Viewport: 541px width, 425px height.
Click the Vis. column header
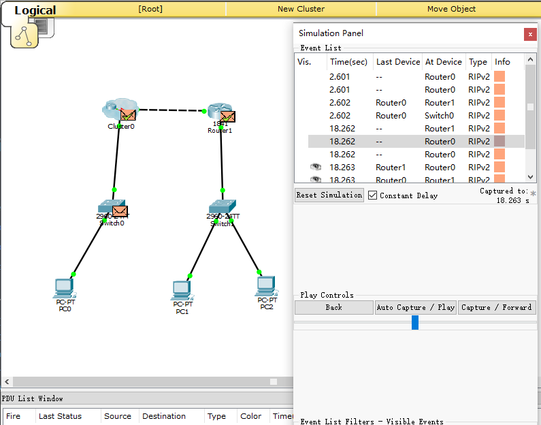[310, 62]
